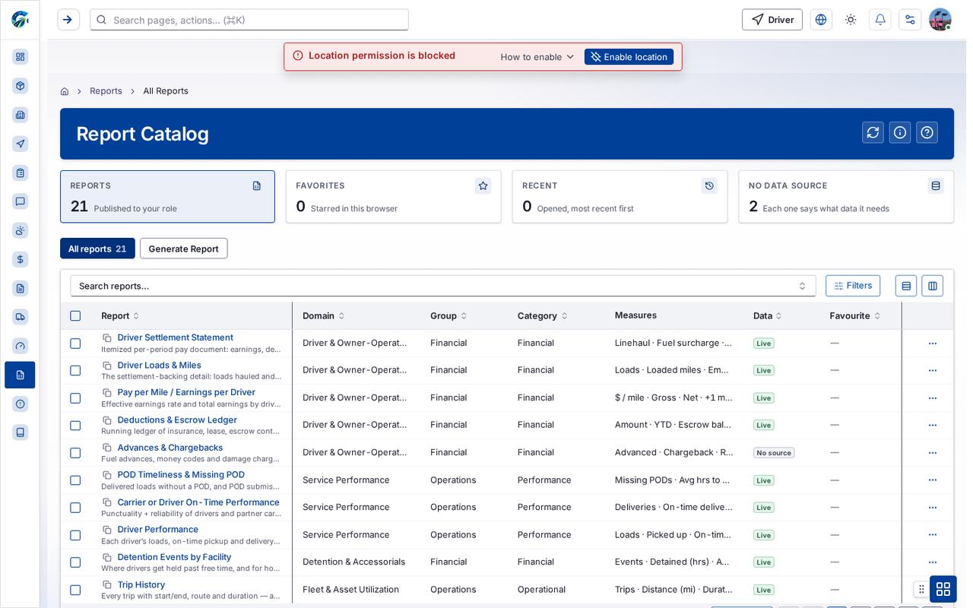
Task: Tick the Driver Loads & Miles checkbox
Action: (75, 371)
